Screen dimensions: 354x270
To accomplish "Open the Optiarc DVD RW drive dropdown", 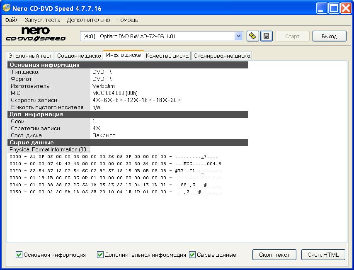I will tap(238, 36).
